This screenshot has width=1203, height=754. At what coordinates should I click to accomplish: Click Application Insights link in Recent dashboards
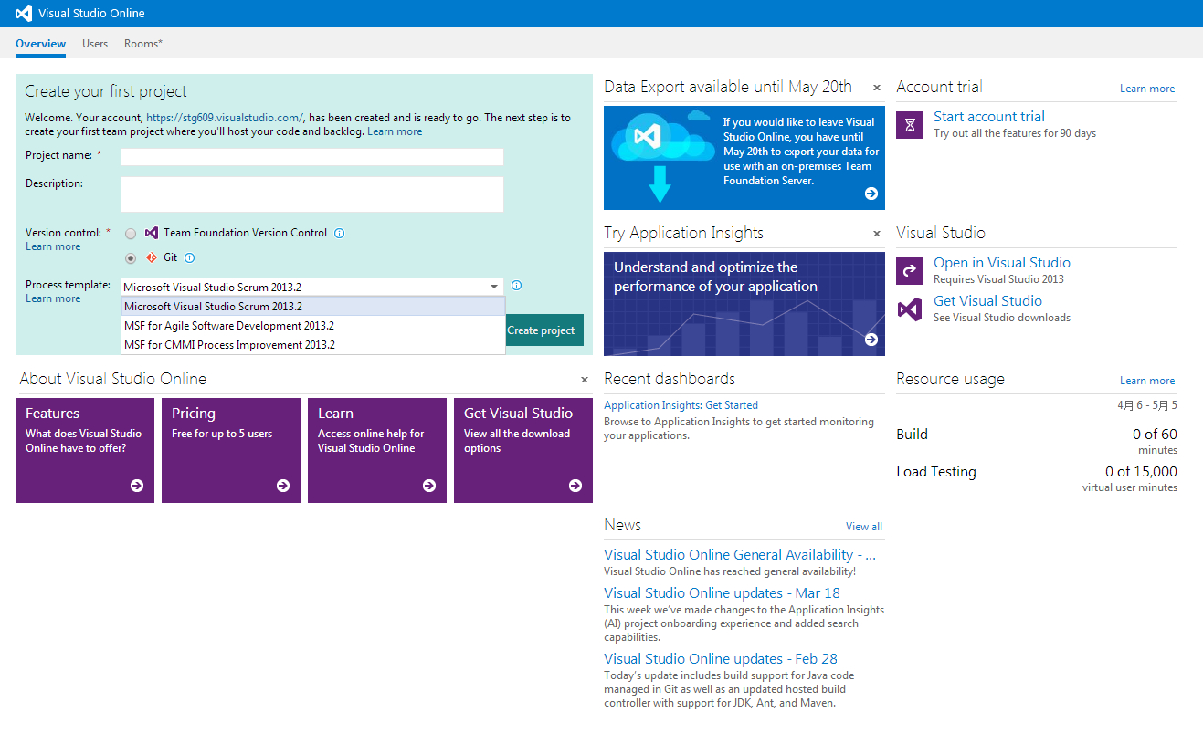[652, 405]
